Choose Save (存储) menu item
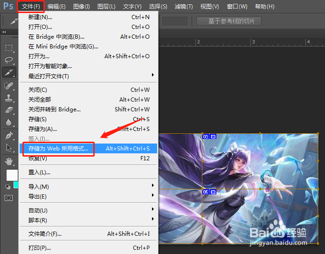 [x=88, y=119]
